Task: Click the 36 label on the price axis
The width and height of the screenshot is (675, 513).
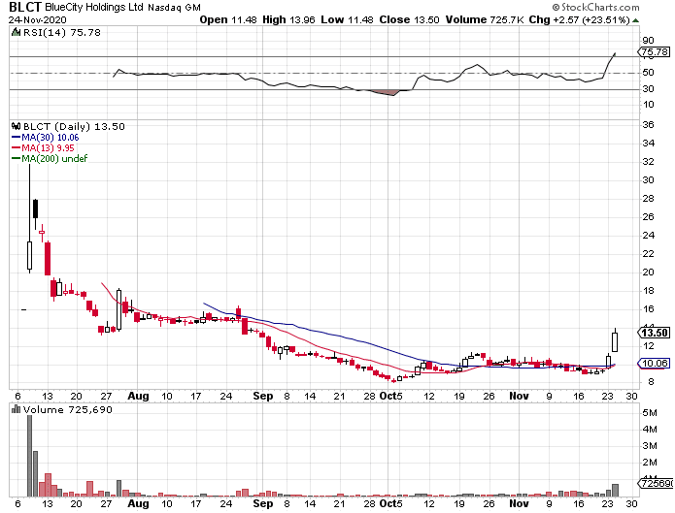Action: [x=648, y=125]
